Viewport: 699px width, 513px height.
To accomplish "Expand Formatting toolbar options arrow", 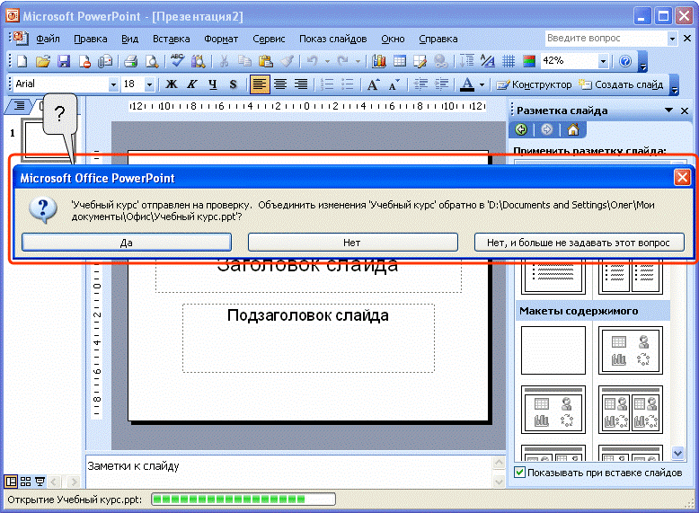I will pos(675,84).
